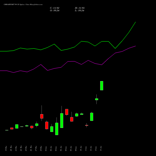Click the green candle on 21 May
This screenshot has height=156, width=156.
click(17, 126)
